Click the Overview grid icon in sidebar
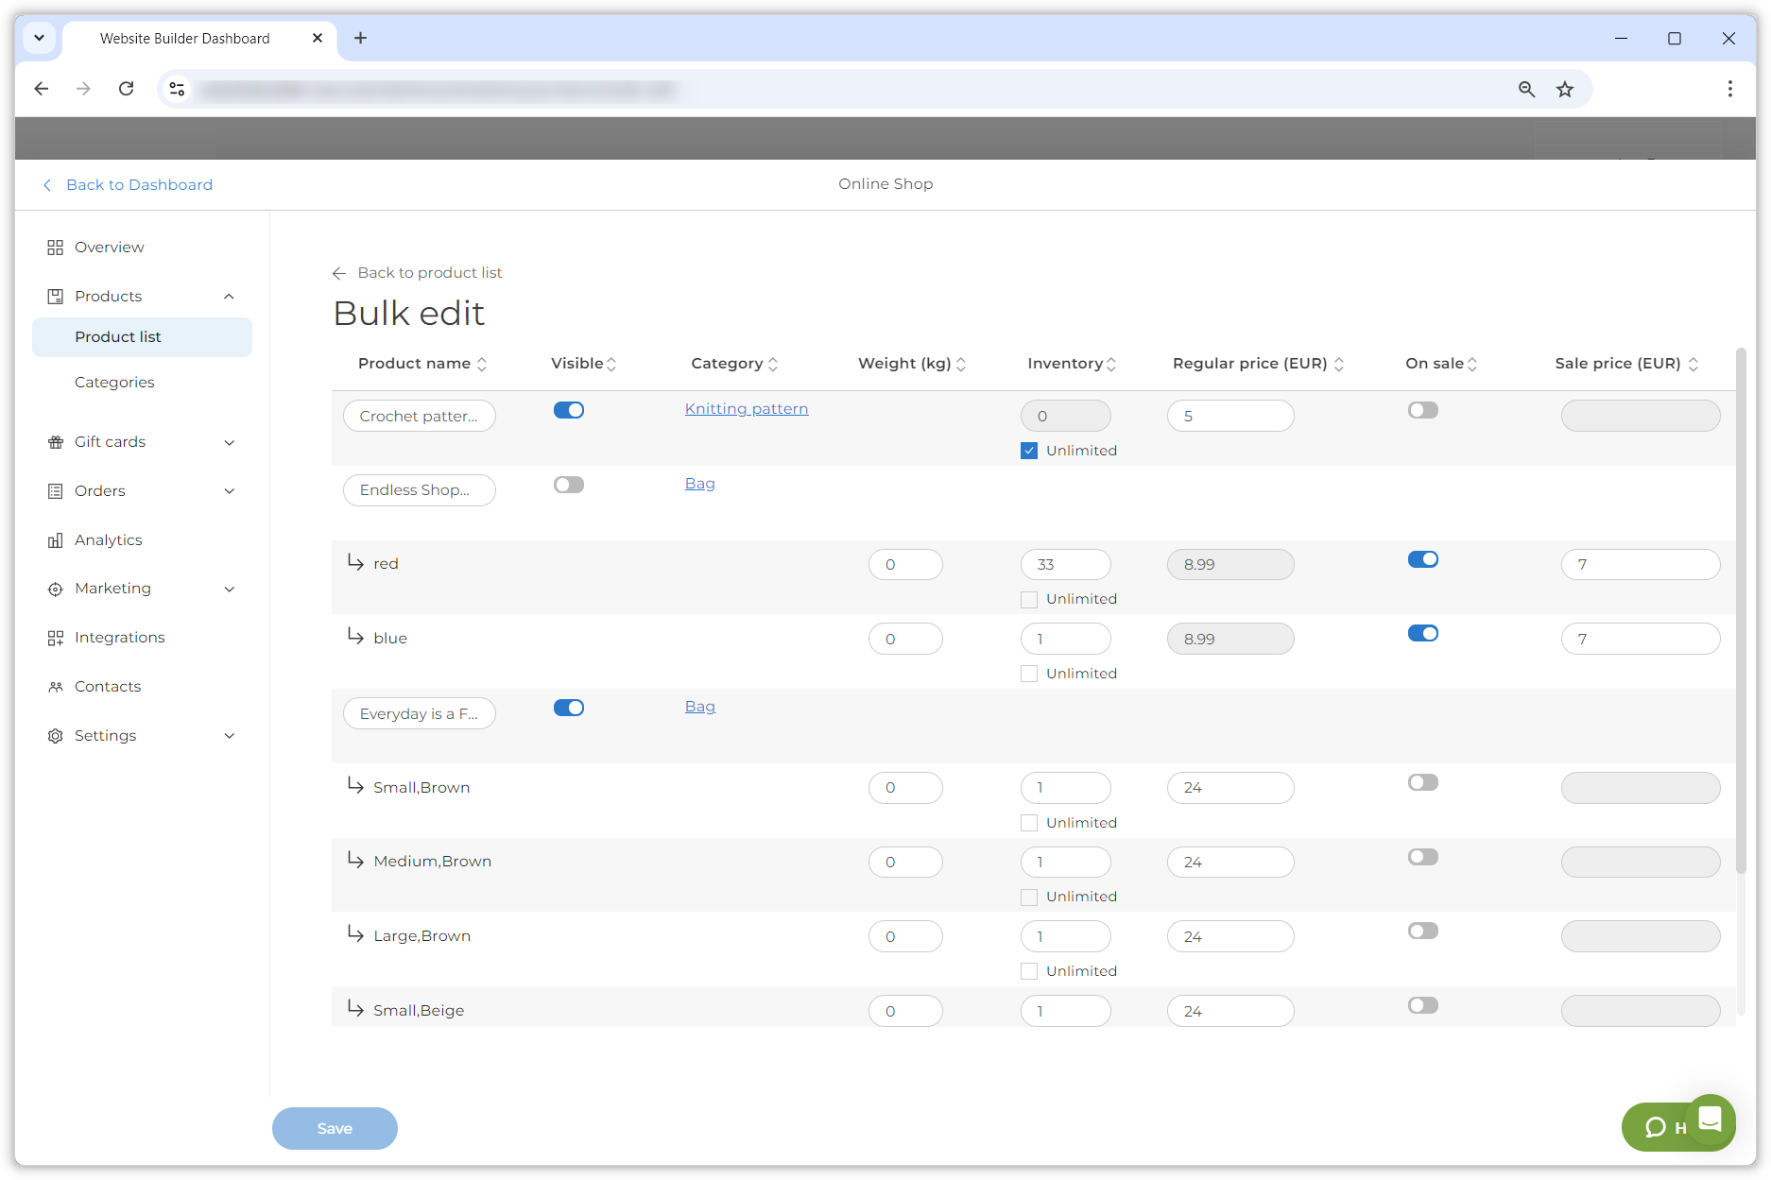 pos(55,248)
